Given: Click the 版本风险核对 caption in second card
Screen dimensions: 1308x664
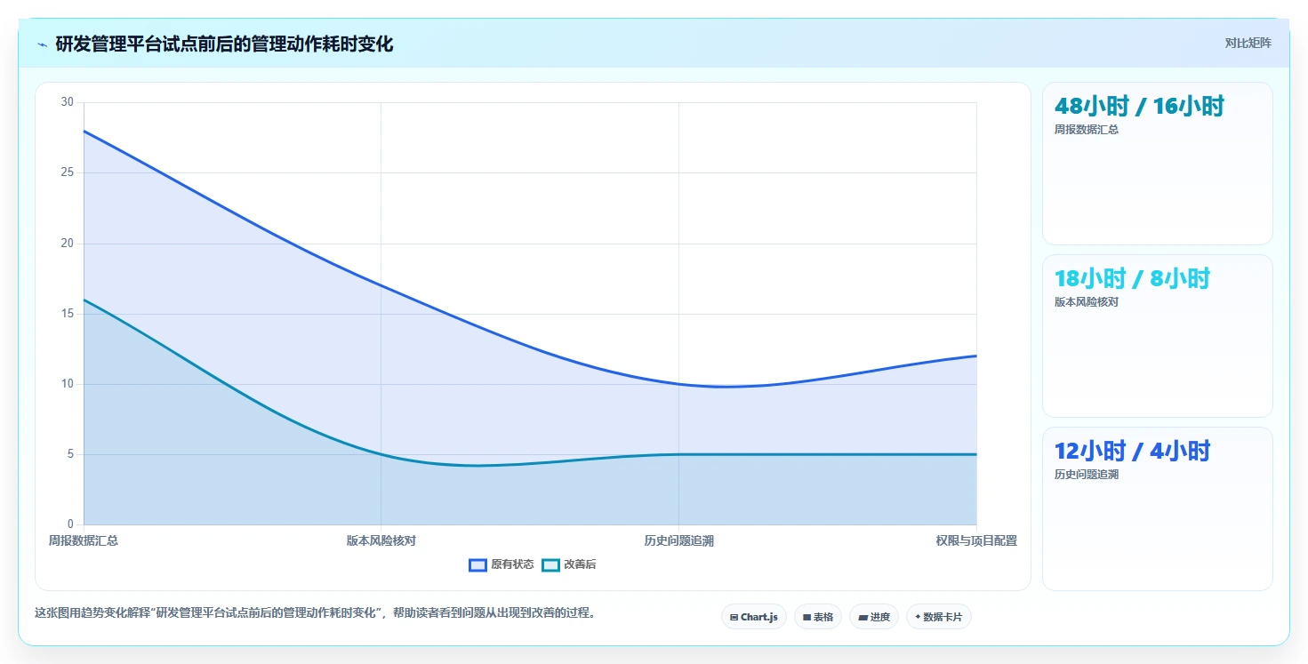Looking at the screenshot, I should coord(1087,302).
